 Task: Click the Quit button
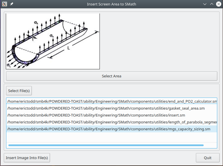click(207, 158)
